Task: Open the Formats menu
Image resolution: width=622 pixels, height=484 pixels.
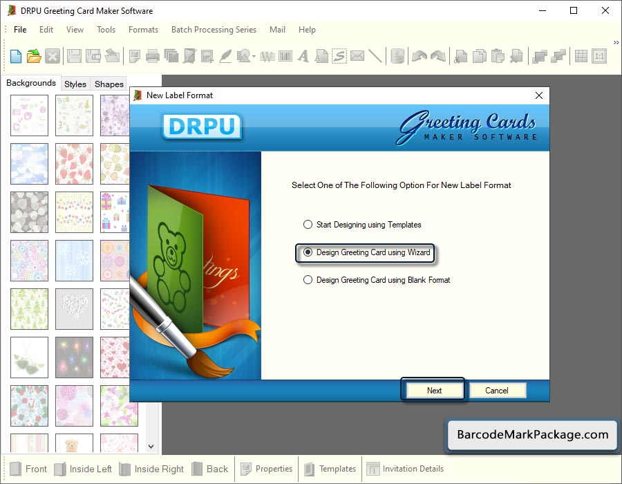Action: click(143, 29)
